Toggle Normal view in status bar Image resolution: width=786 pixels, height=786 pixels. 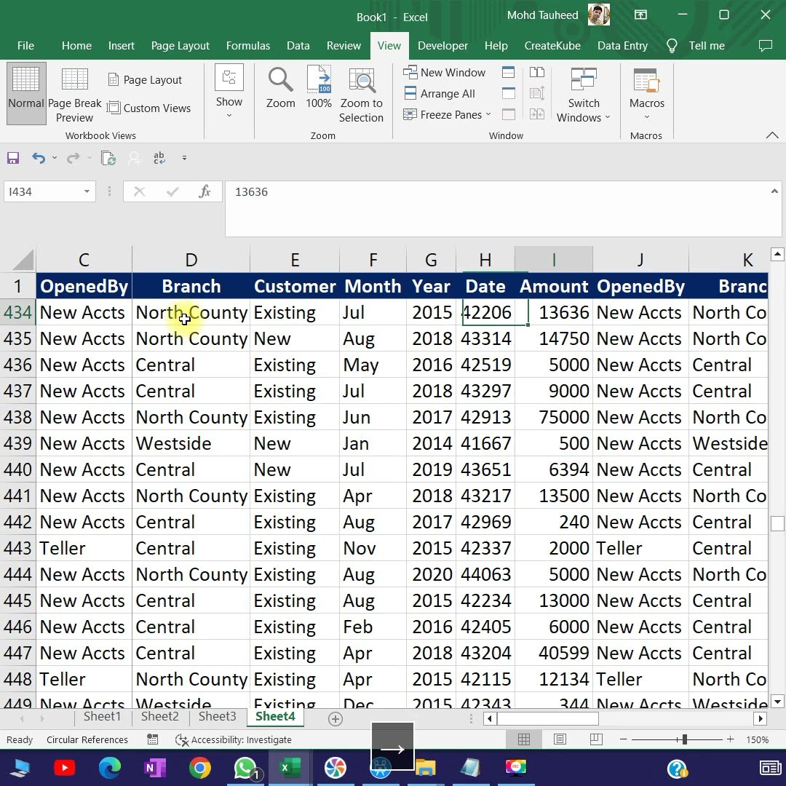(524, 739)
